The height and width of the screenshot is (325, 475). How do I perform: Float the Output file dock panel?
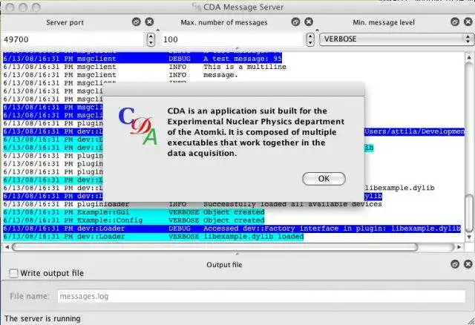click(455, 264)
